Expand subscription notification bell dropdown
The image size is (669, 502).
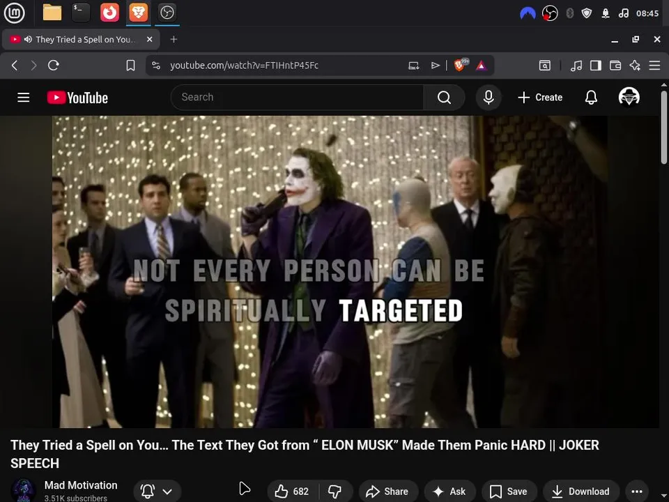[x=157, y=492]
